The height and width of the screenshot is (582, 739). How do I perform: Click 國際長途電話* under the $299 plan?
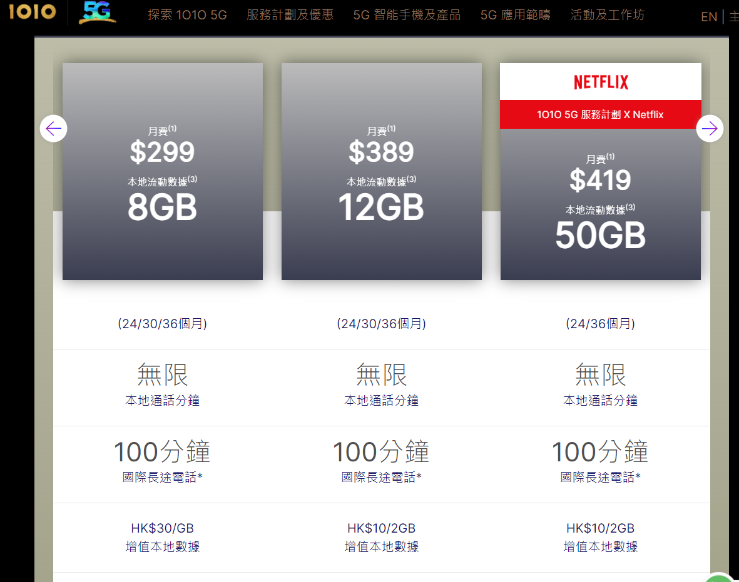(163, 478)
